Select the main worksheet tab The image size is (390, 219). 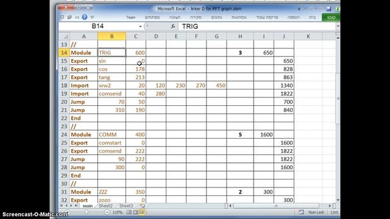click(88, 206)
